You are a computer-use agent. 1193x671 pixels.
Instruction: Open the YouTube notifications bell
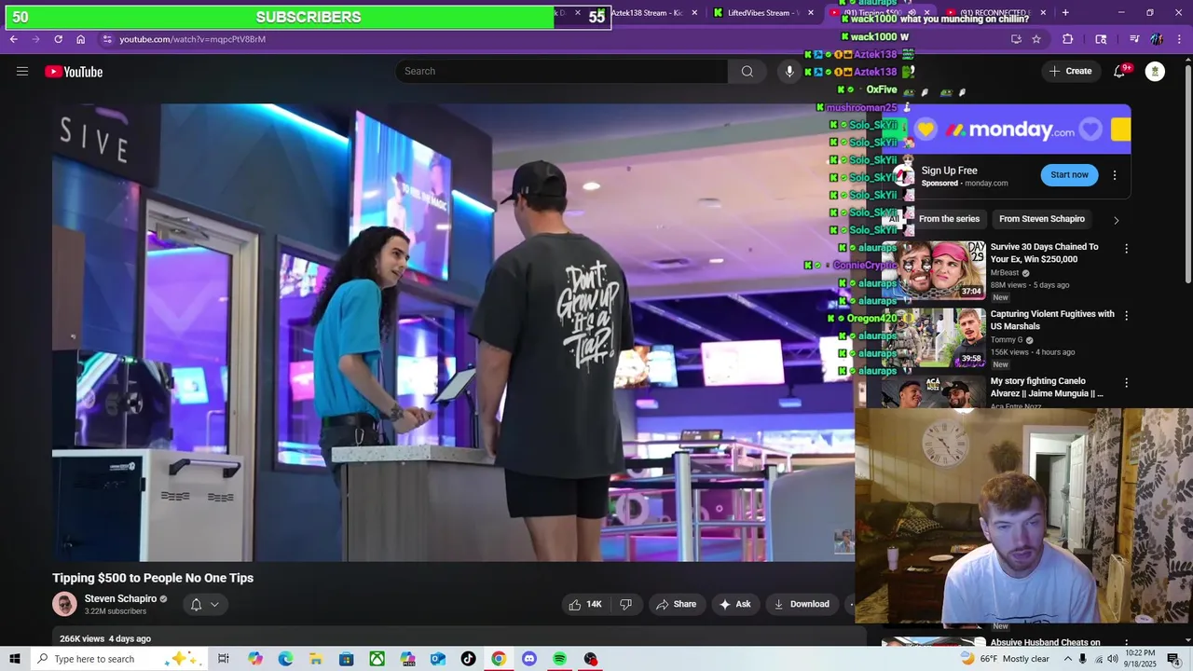pyautogui.click(x=1120, y=72)
